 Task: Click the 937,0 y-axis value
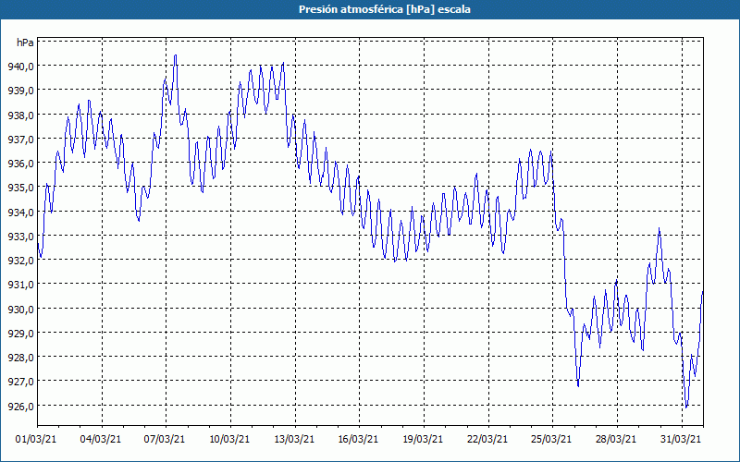point(20,140)
